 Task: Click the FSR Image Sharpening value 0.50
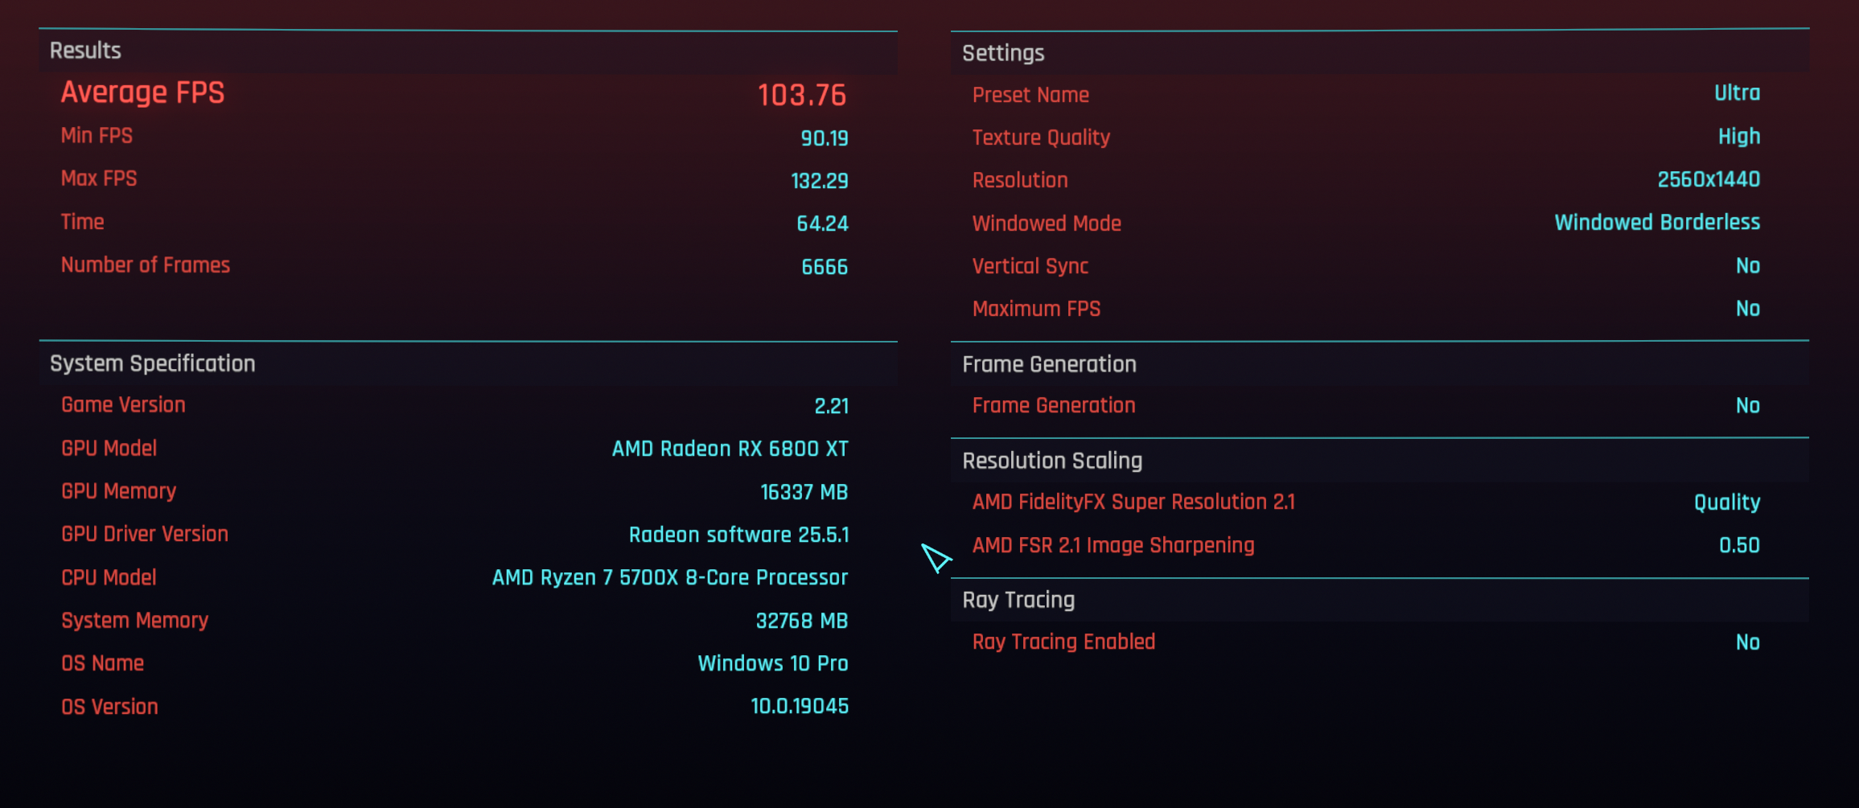(1739, 545)
